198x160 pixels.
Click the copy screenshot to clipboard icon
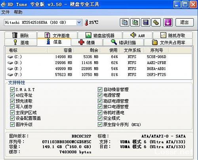(135, 23)
